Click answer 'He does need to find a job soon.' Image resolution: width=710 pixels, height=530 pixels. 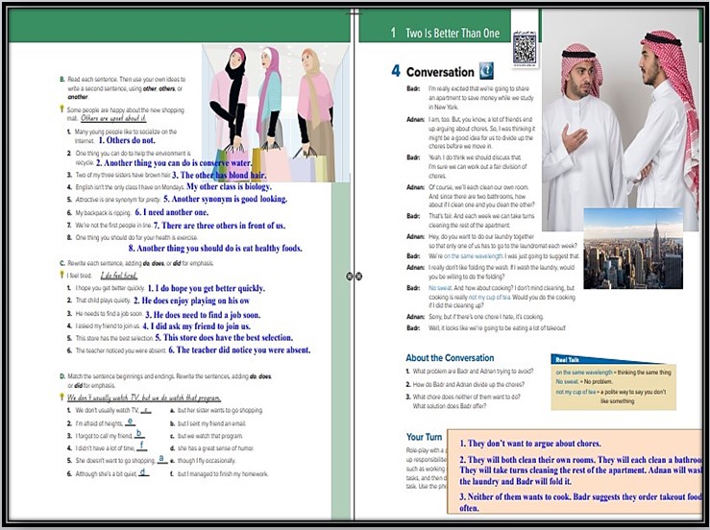(203, 315)
